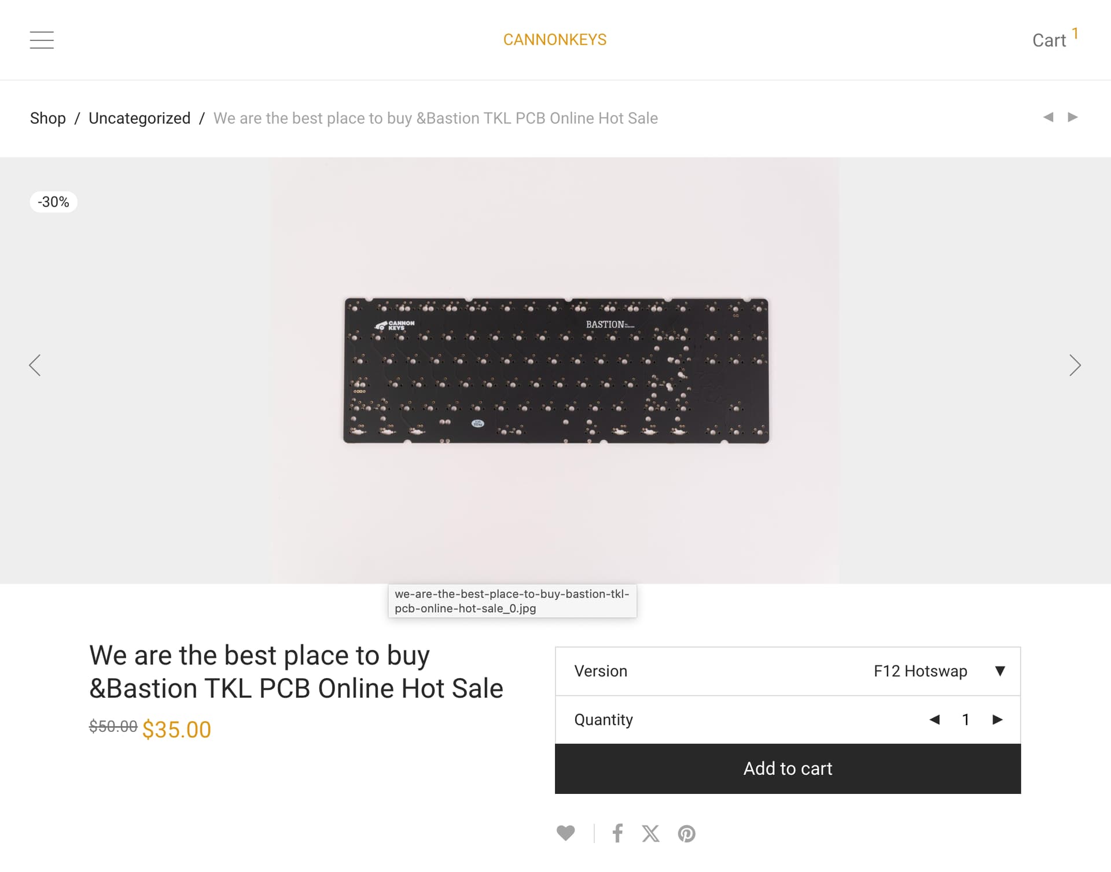This screenshot has height=872, width=1111.
Task: Show next product image in gallery
Action: (x=1075, y=365)
